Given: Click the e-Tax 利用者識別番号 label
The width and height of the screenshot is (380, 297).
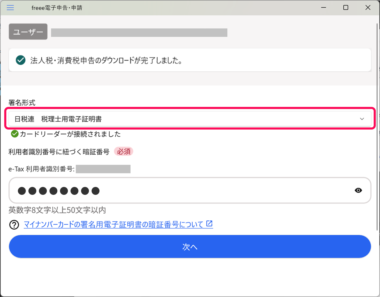Looking at the screenshot, I should coord(41,169).
